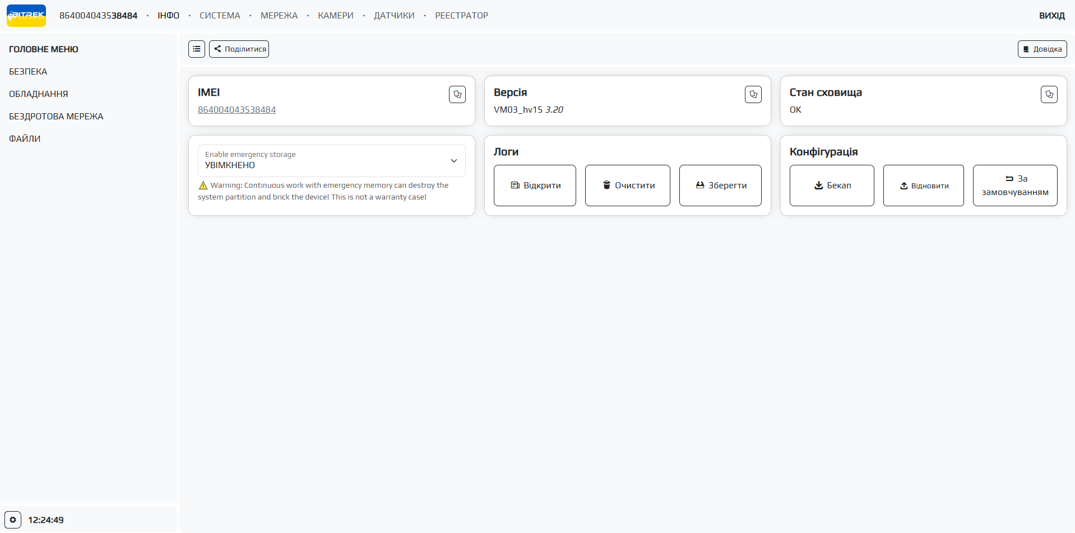This screenshot has width=1075, height=533.
Task: Log out via ВИХІД
Action: coord(1051,16)
